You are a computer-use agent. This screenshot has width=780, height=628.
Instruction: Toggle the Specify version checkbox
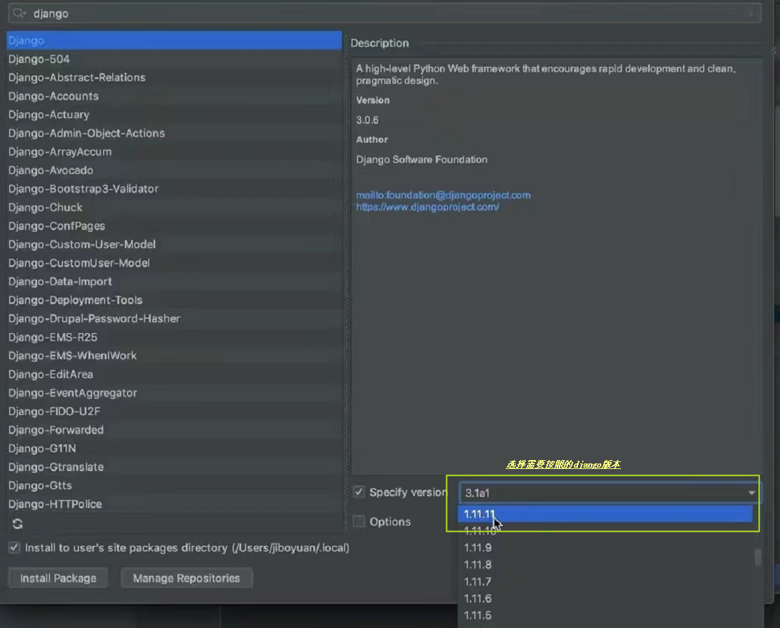click(359, 492)
